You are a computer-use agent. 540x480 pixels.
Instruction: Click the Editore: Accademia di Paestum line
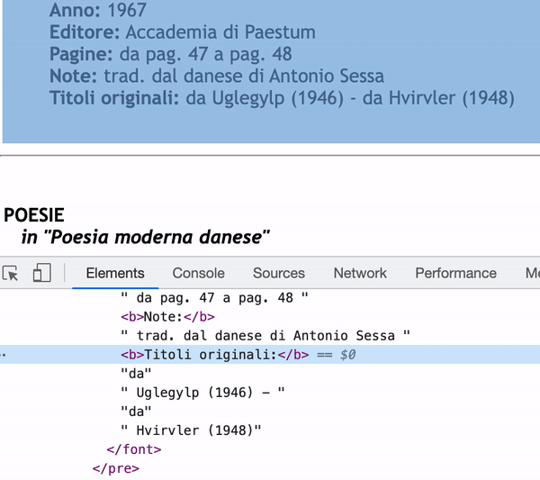tap(183, 32)
